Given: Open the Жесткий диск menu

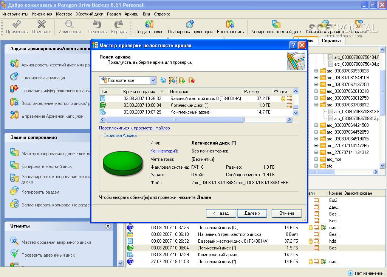Looking at the screenshot, I should 90,14.
